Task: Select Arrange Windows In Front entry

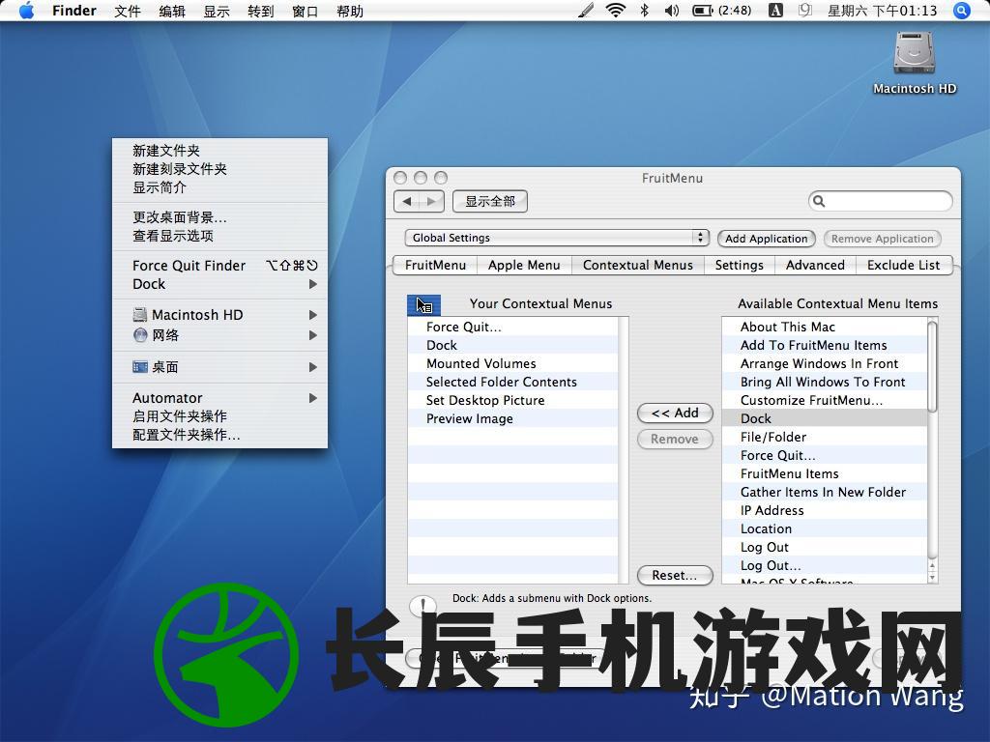Action: click(825, 363)
